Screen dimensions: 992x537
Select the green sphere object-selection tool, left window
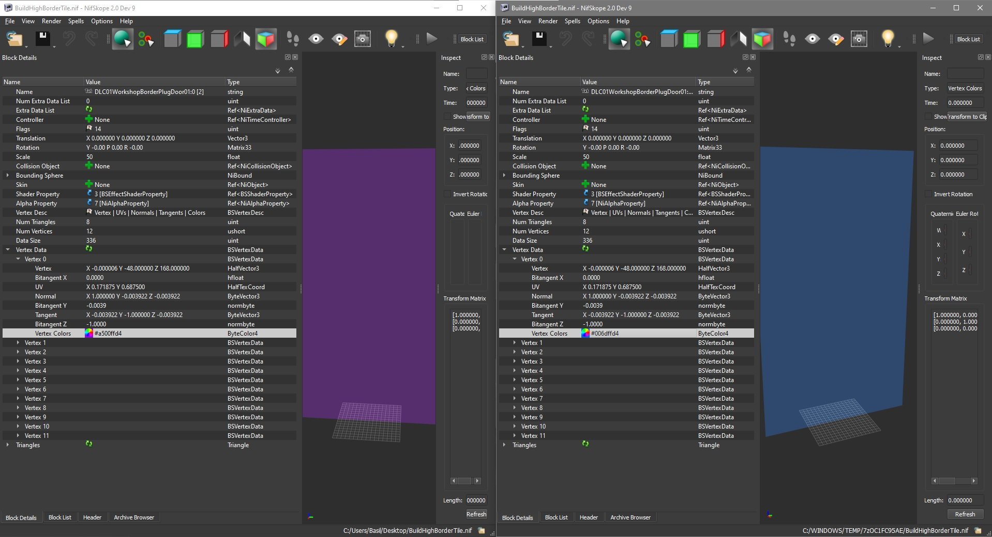point(122,39)
